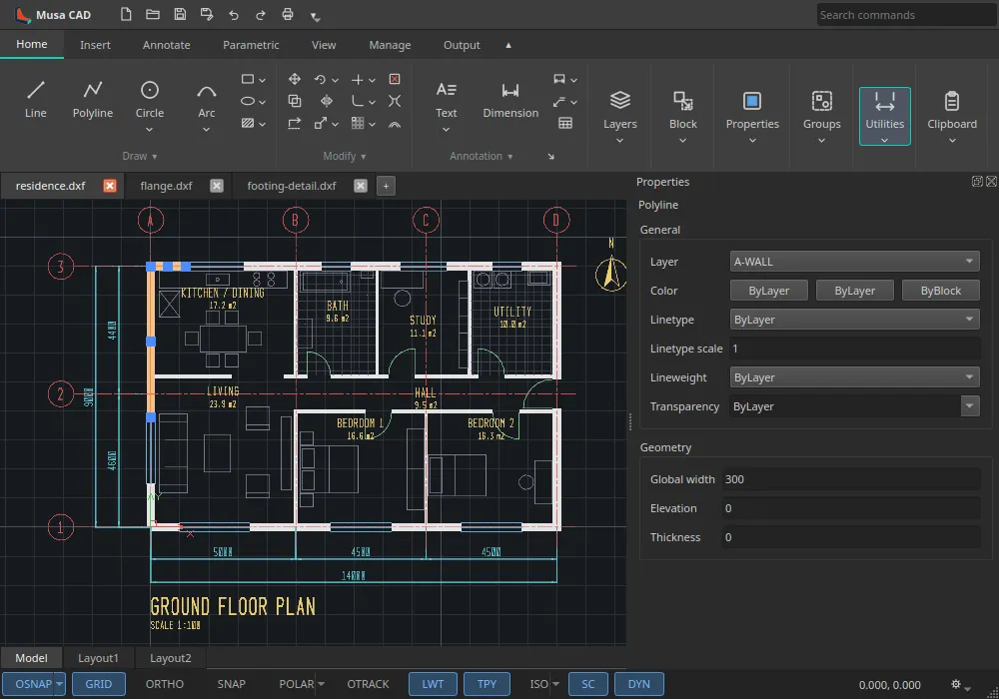The height and width of the screenshot is (699, 999).
Task: Toggle TPY transparency display
Action: point(487,684)
